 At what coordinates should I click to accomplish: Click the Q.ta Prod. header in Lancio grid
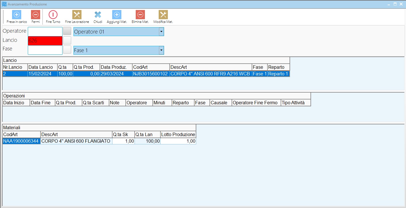[x=86, y=67]
